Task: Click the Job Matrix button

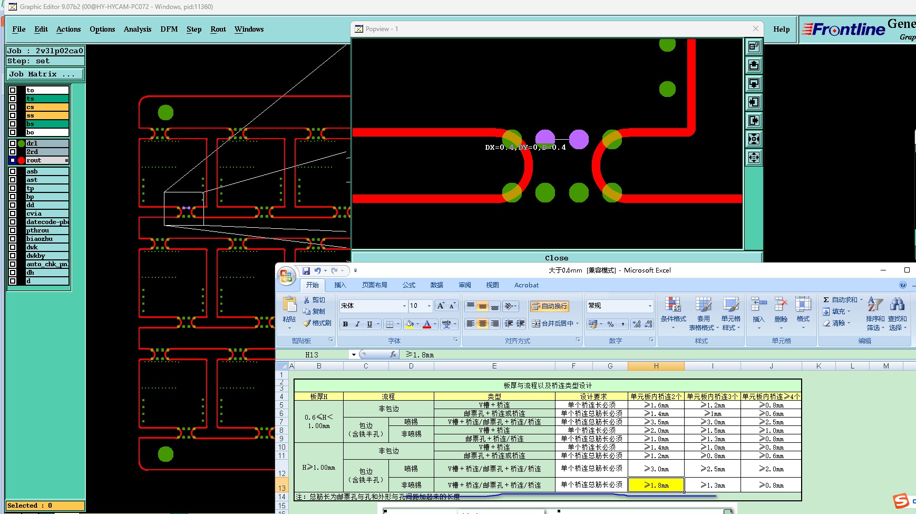Action: [x=45, y=74]
